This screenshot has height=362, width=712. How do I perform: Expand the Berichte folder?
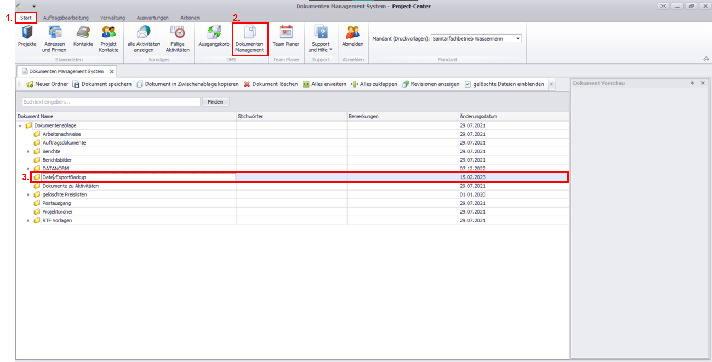tap(28, 151)
